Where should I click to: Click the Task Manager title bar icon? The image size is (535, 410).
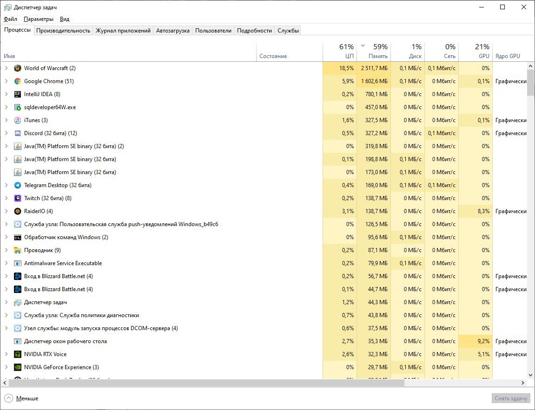coord(7,7)
